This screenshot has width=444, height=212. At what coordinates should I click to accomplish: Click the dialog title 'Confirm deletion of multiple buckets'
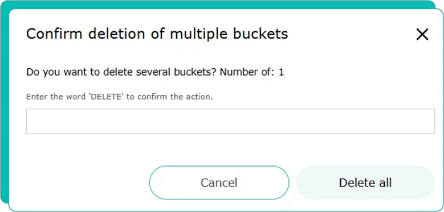(157, 34)
